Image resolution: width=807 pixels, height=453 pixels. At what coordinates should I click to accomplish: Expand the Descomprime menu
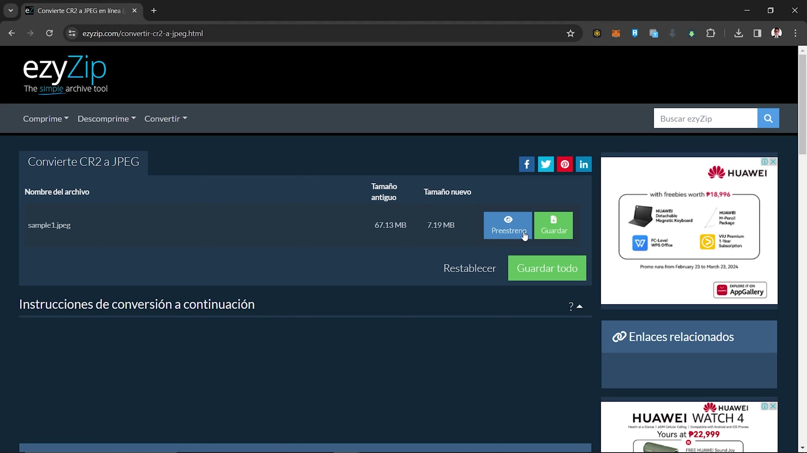[x=107, y=119]
